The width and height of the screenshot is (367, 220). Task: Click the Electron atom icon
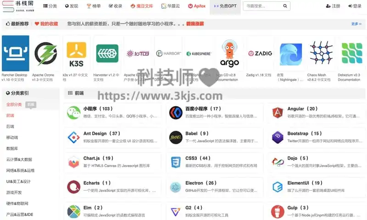pyautogui.click(x=176, y=187)
